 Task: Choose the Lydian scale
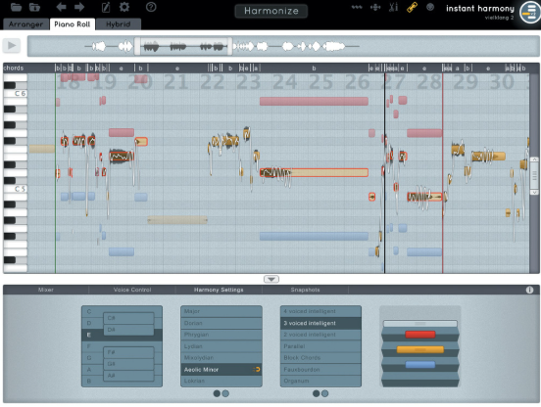221,346
